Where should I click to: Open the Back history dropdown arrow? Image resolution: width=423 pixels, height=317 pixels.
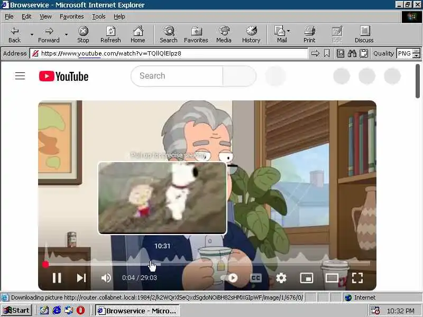pyautogui.click(x=32, y=35)
